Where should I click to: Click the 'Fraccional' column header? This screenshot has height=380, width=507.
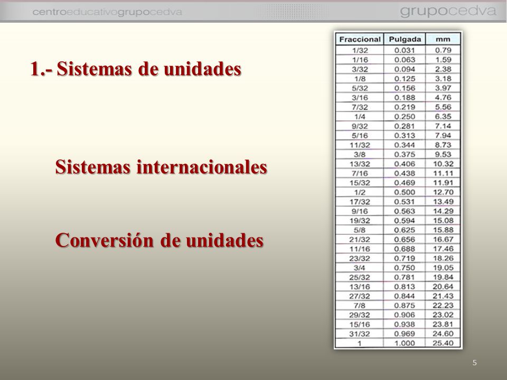[360, 40]
